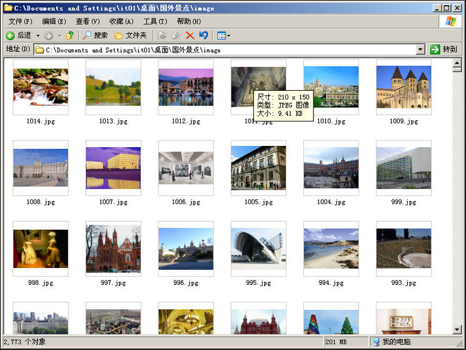Click the blue Undo arrow icon
The image size is (466, 350).
[x=203, y=36]
